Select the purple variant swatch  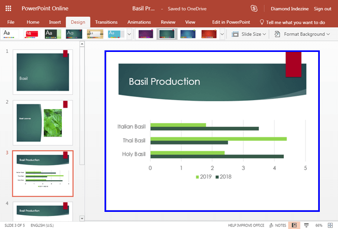click(146, 34)
